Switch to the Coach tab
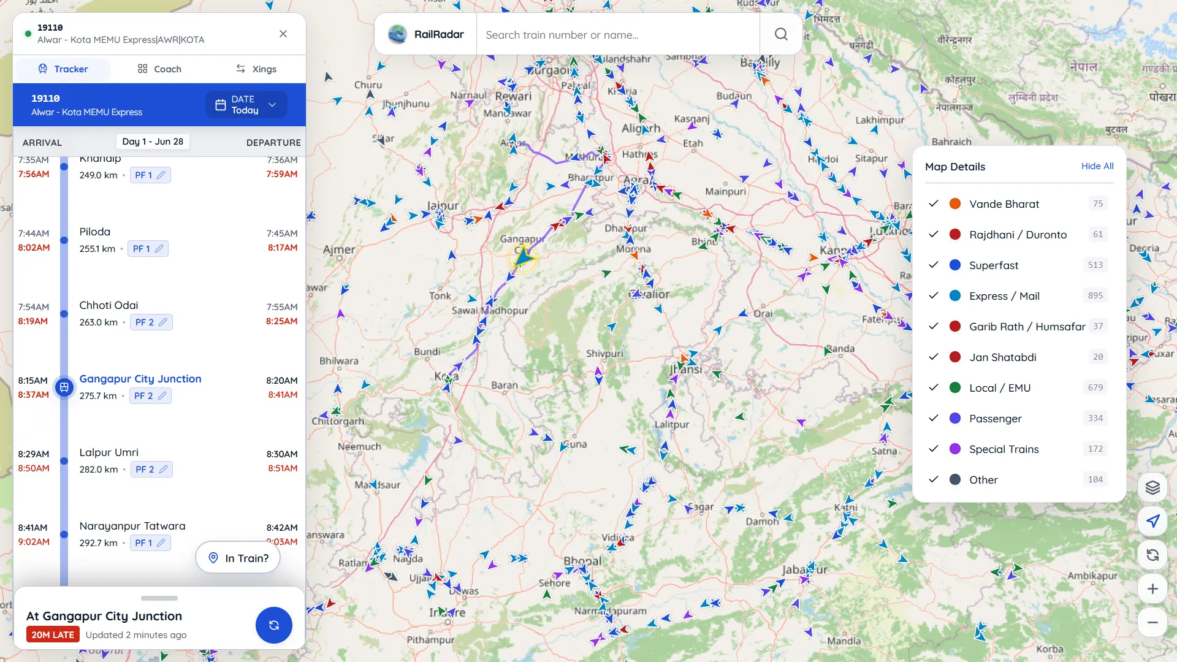The width and height of the screenshot is (1177, 662). point(159,69)
